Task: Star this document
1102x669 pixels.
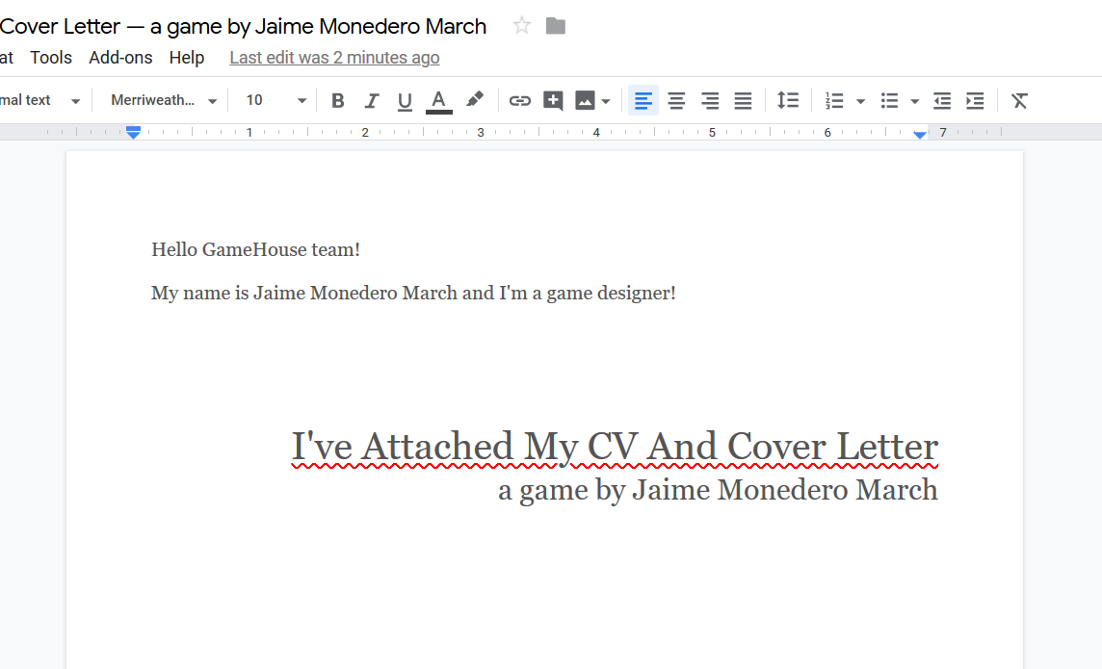Action: (x=521, y=26)
